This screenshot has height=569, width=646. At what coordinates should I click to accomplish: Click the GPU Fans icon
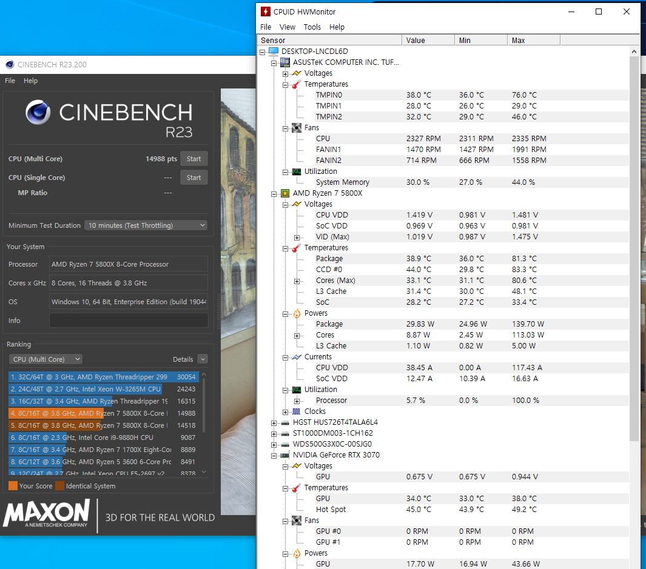pyautogui.click(x=297, y=521)
